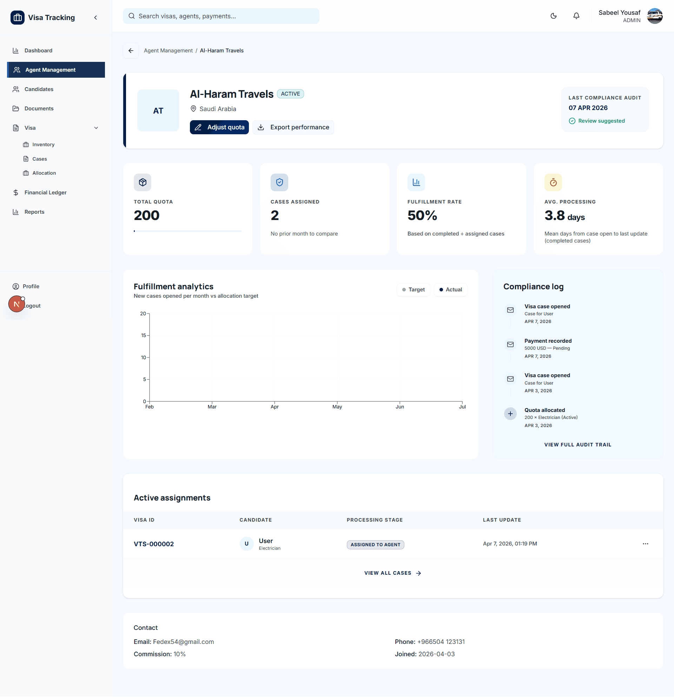The width and height of the screenshot is (674, 697).
Task: Open row actions for VTS-000002
Action: point(645,544)
